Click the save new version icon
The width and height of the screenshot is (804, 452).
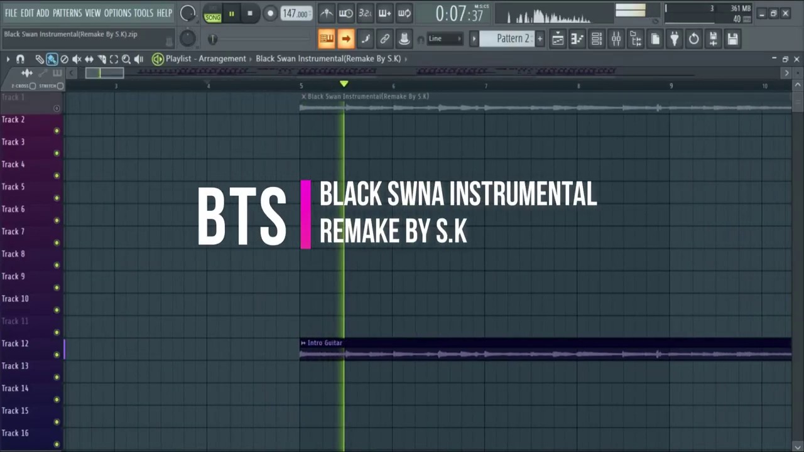tap(713, 39)
